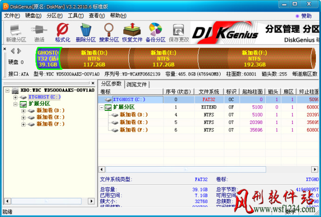Click the 格式化 format icon
This screenshot has width=321, height=217.
pos(62,33)
